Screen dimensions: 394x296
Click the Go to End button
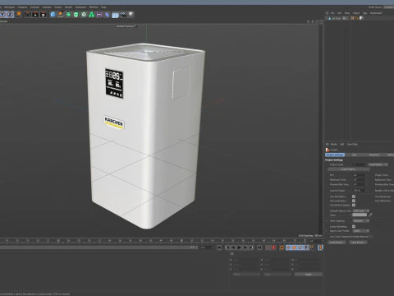(259, 247)
